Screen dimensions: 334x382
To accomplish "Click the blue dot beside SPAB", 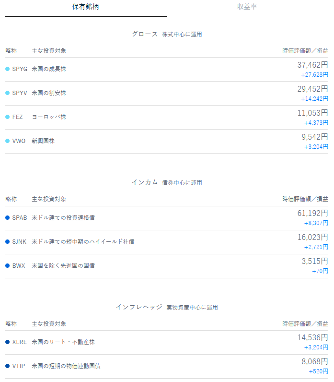I will (8, 217).
